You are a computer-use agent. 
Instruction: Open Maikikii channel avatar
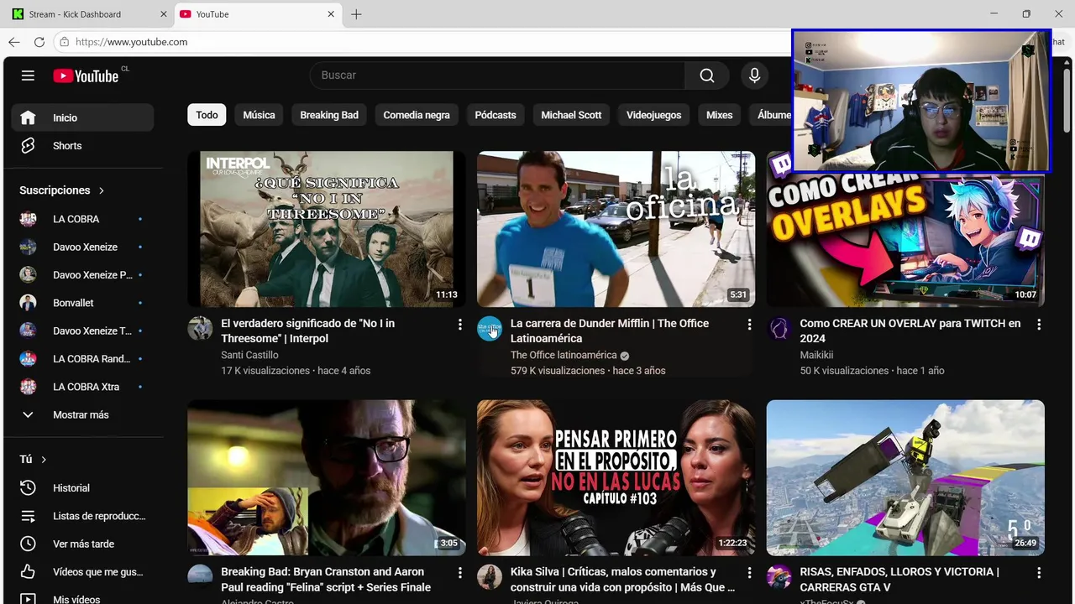(x=779, y=329)
